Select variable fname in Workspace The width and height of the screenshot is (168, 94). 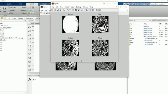coord(132,39)
